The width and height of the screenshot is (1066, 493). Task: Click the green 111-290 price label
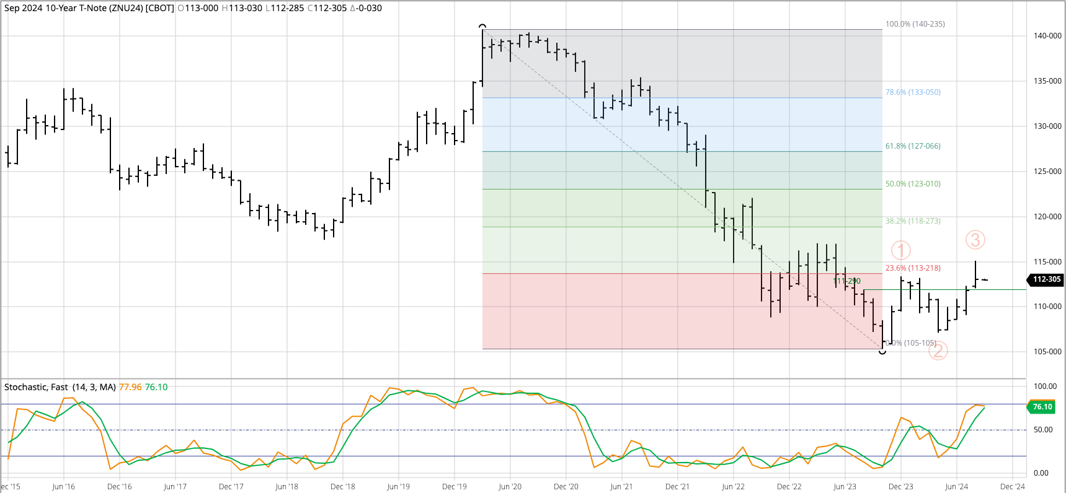point(846,281)
